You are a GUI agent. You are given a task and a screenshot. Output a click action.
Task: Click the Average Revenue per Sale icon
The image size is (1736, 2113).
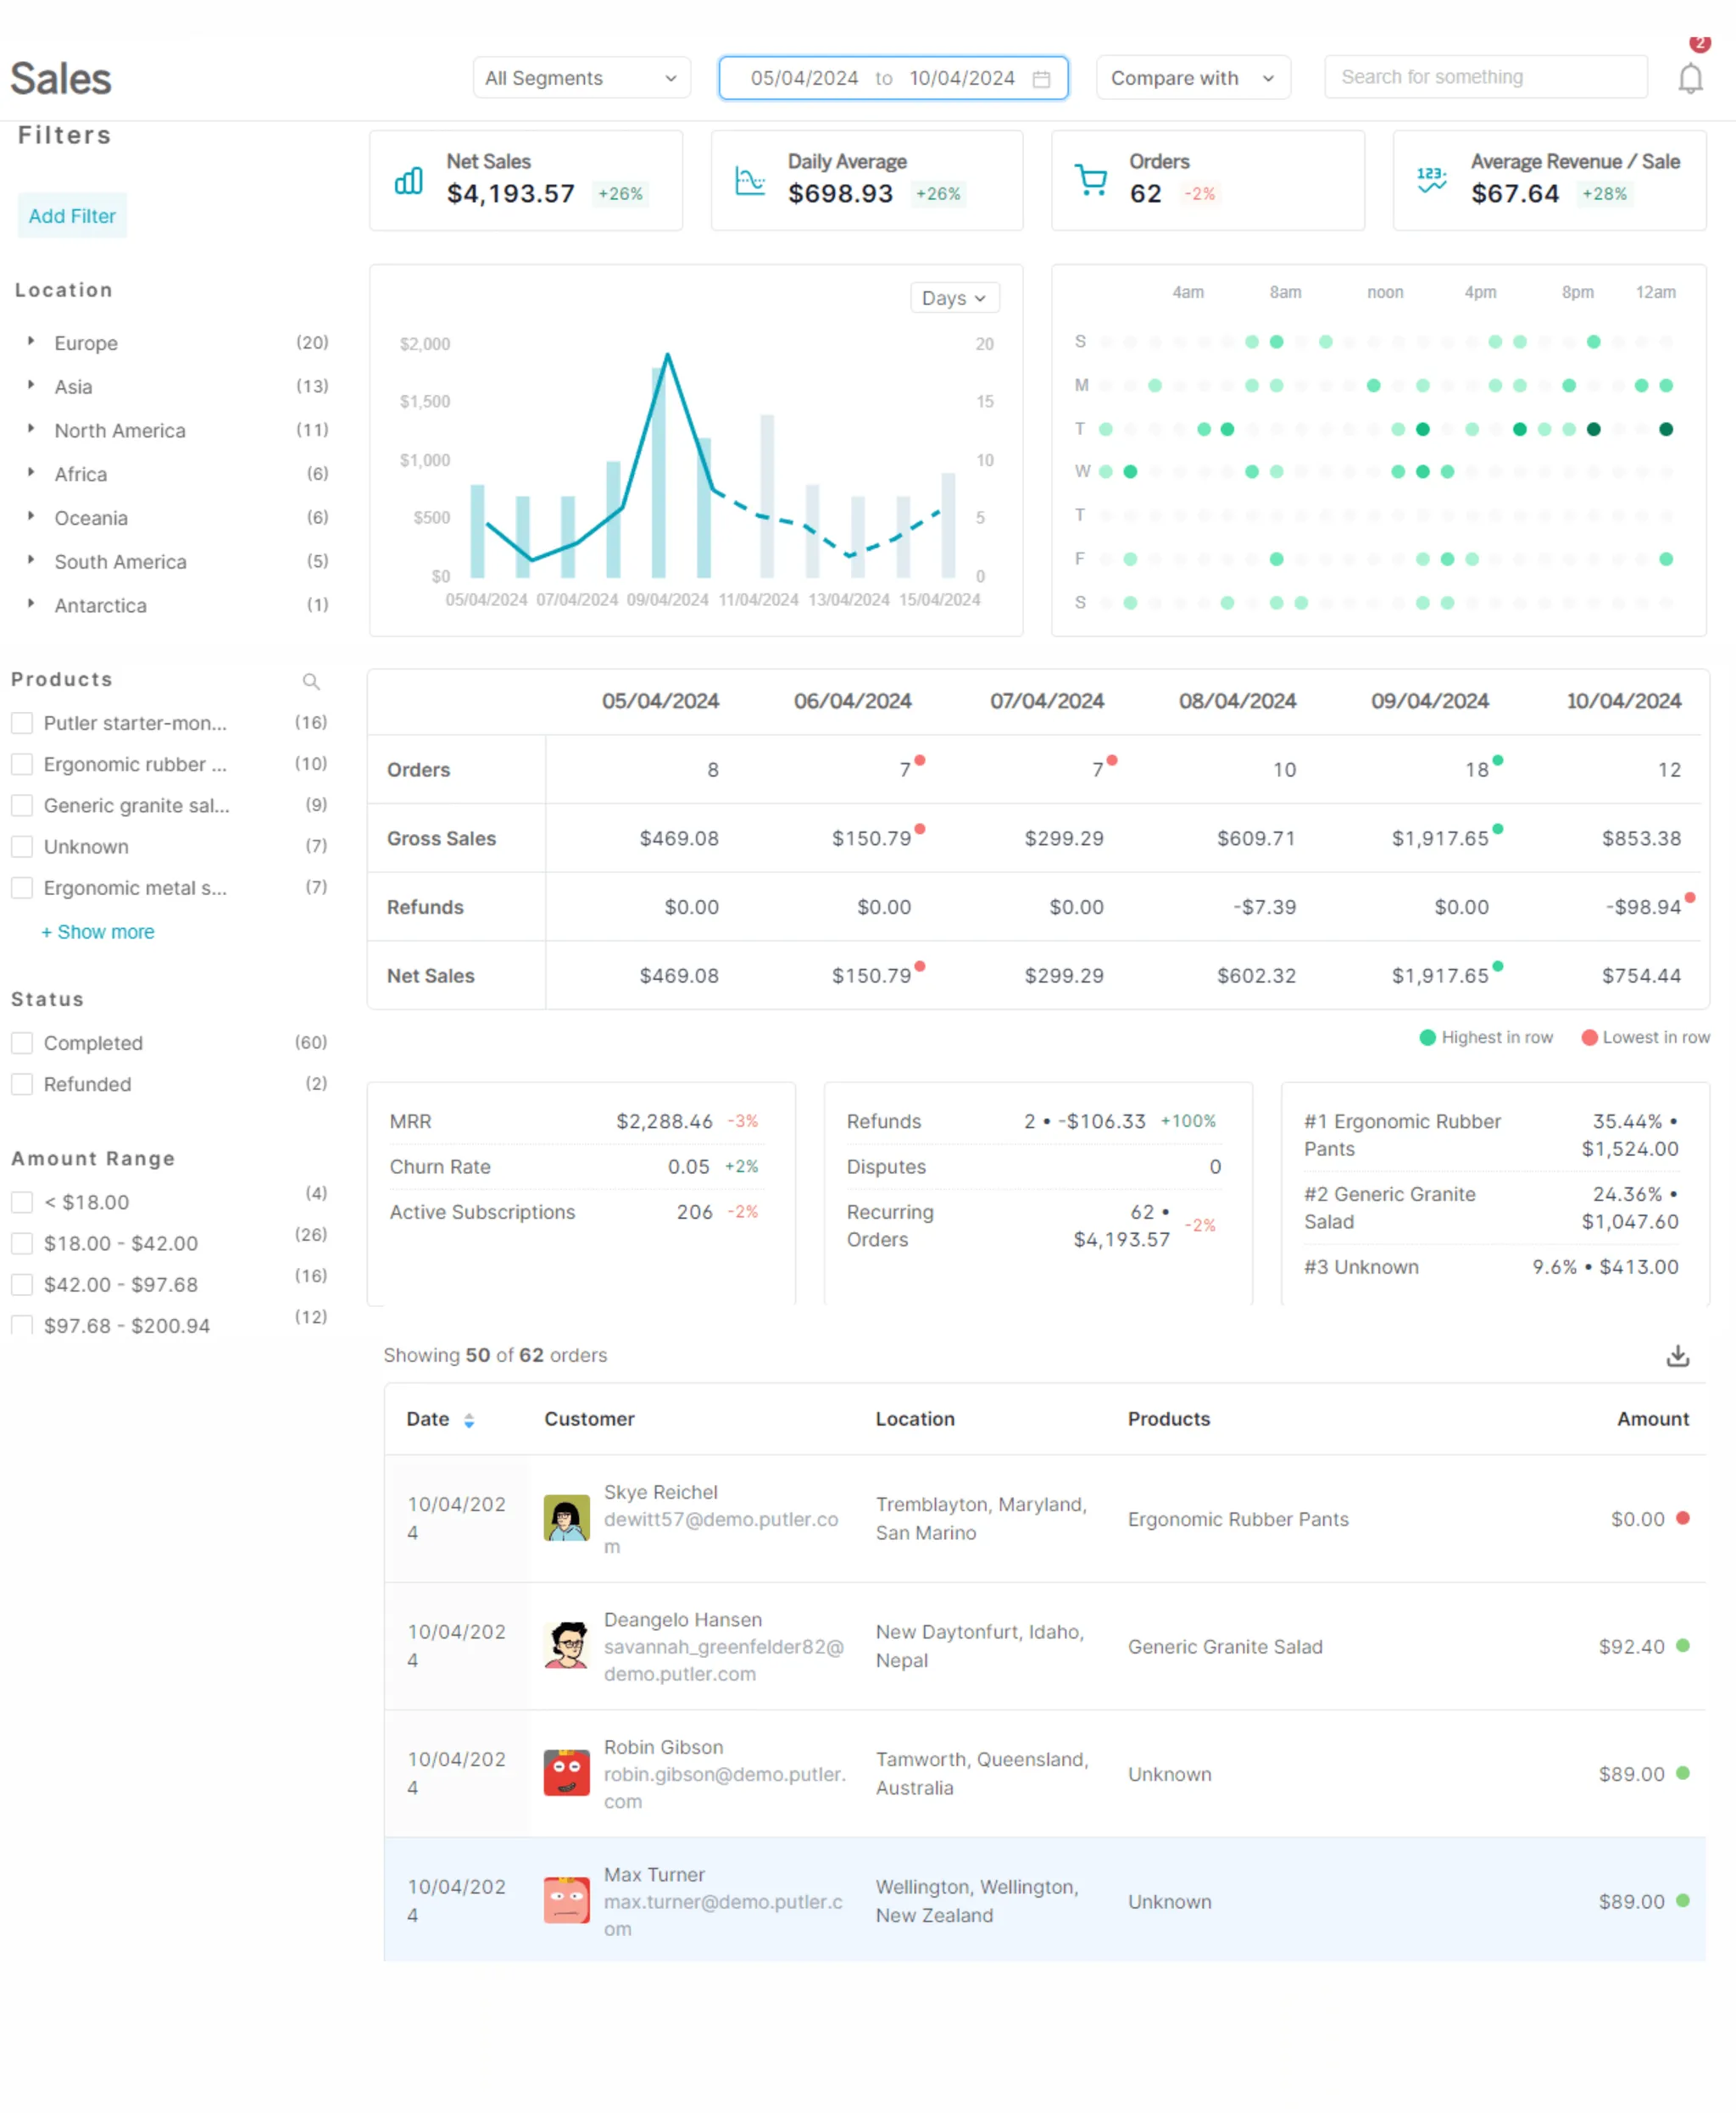[1431, 180]
